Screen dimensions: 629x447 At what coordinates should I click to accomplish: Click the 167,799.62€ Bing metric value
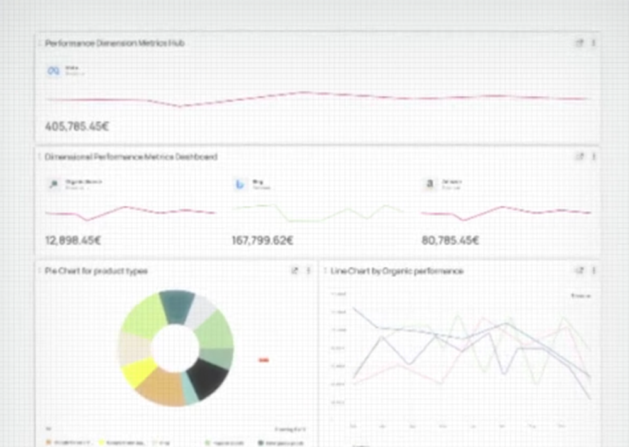point(262,240)
